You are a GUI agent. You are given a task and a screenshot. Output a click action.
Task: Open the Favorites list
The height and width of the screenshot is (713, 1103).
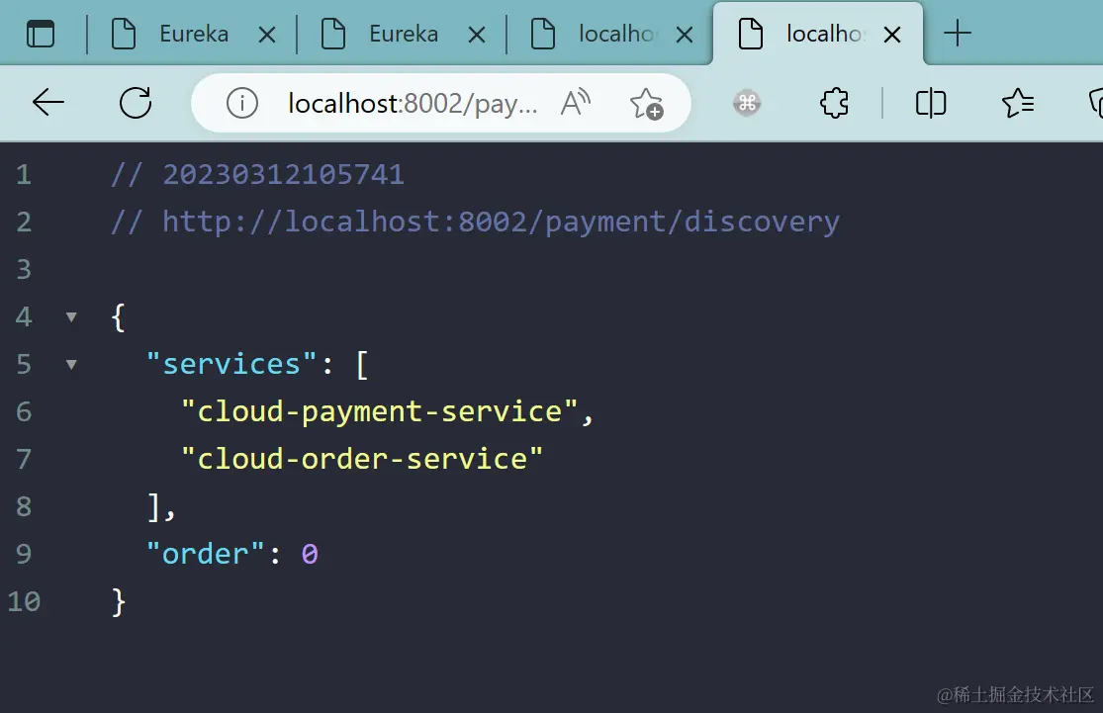[x=1018, y=104]
